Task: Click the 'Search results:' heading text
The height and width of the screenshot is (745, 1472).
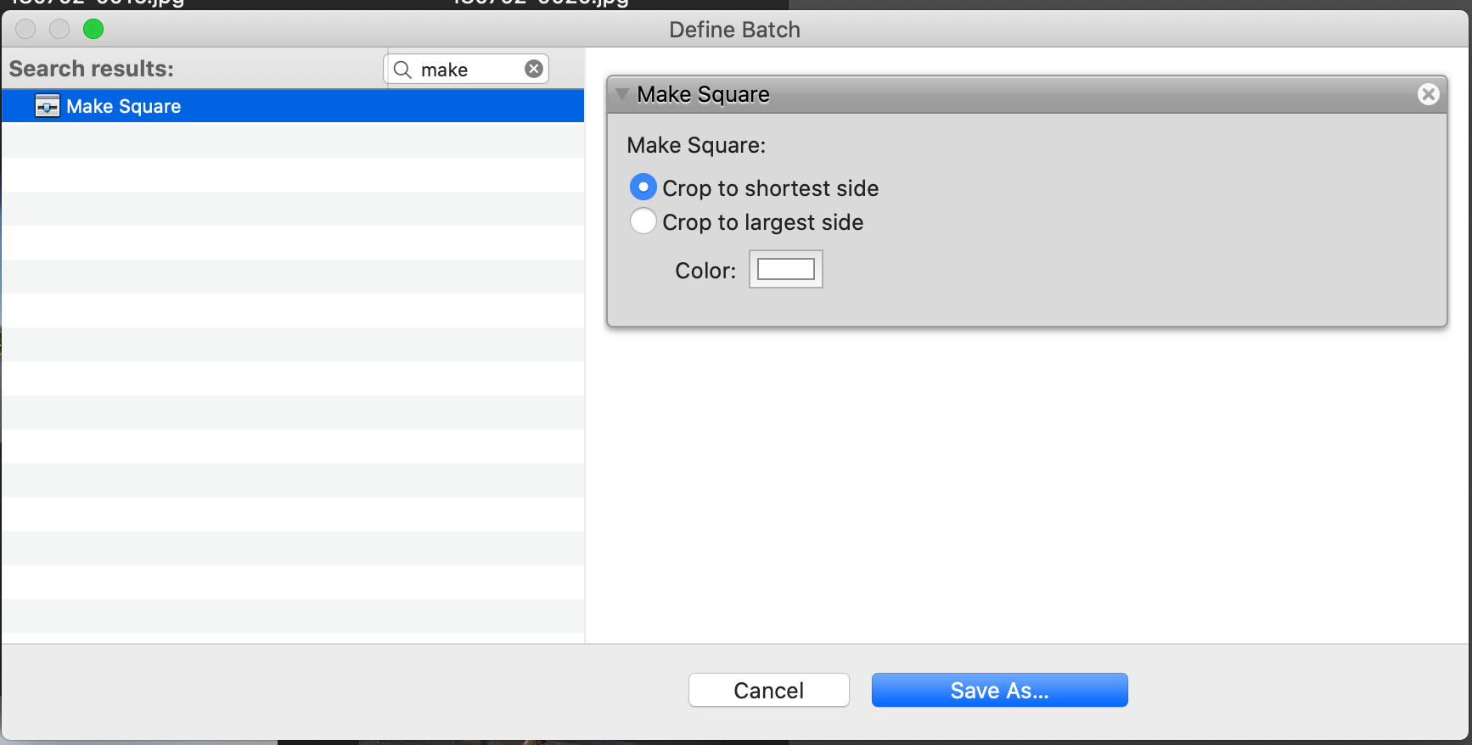Action: pyautogui.click(x=92, y=69)
